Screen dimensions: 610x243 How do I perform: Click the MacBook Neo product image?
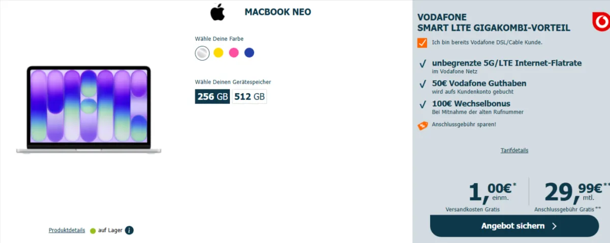(x=89, y=109)
